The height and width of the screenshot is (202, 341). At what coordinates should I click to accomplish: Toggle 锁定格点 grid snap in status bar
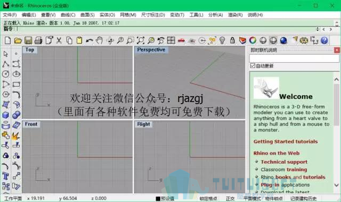208,198
